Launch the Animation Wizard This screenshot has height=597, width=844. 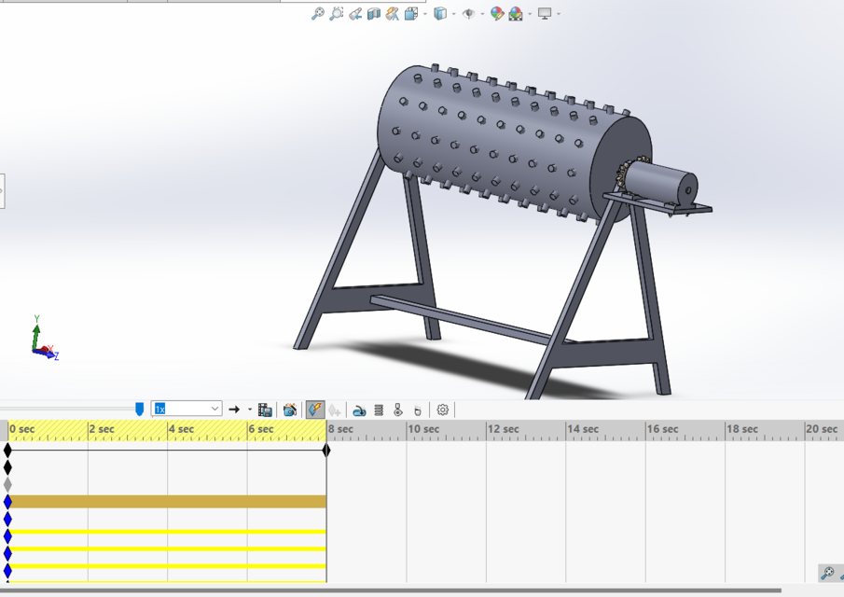[289, 409]
